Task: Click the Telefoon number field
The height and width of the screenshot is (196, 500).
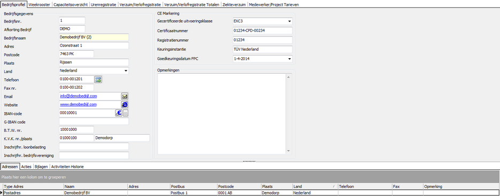Action: pyautogui.click(x=76, y=80)
